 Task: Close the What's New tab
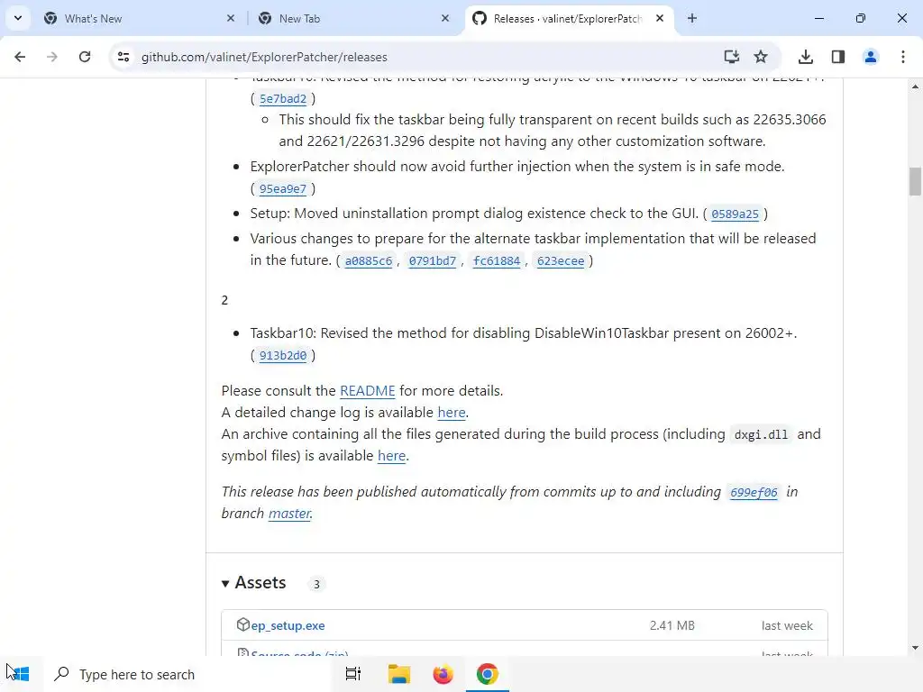point(231,18)
